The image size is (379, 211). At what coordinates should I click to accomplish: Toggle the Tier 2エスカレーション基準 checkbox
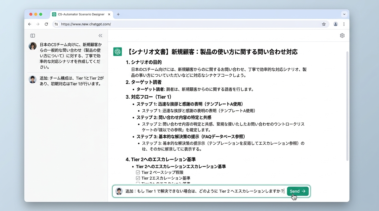pyautogui.click(x=138, y=178)
